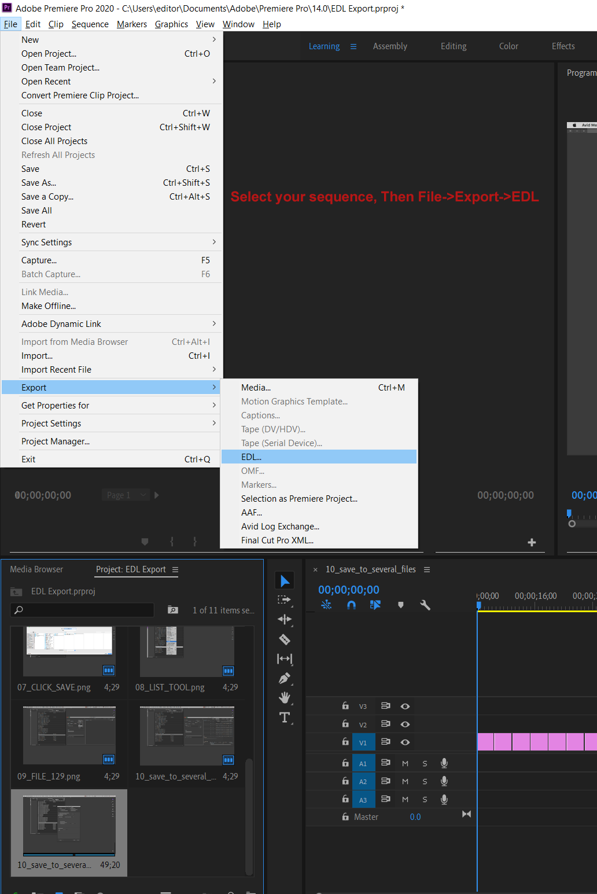The width and height of the screenshot is (597, 894).
Task: Select the Pen tool
Action: (285, 678)
